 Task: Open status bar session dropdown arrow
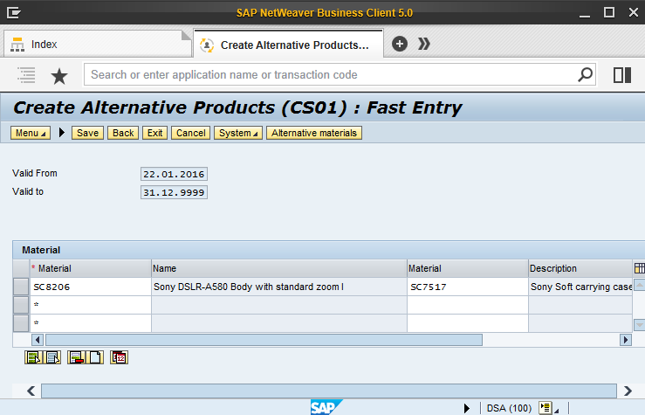pos(557,411)
